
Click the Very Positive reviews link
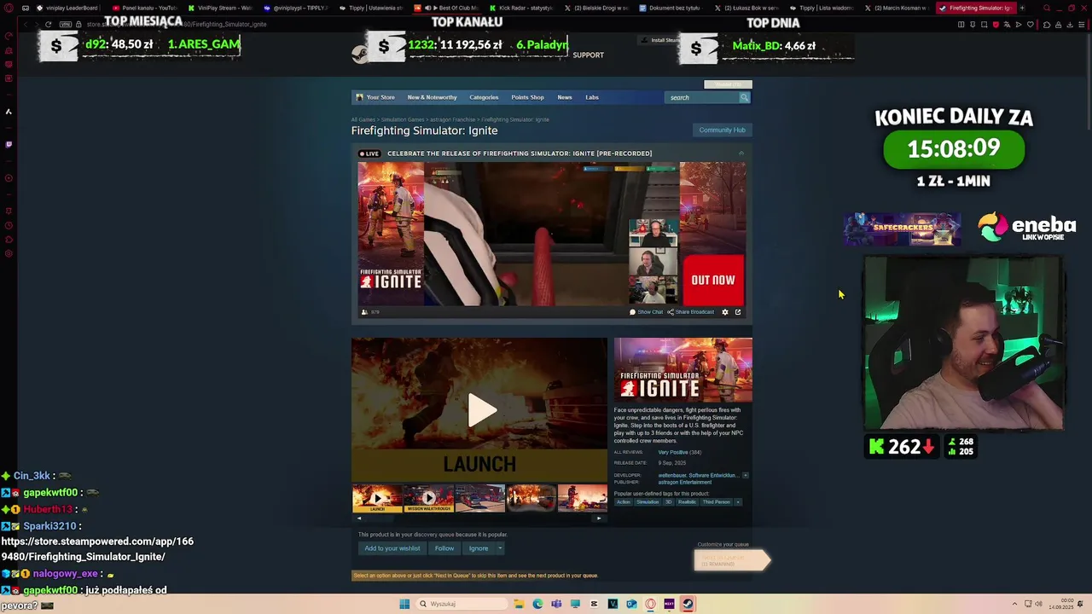click(x=672, y=452)
